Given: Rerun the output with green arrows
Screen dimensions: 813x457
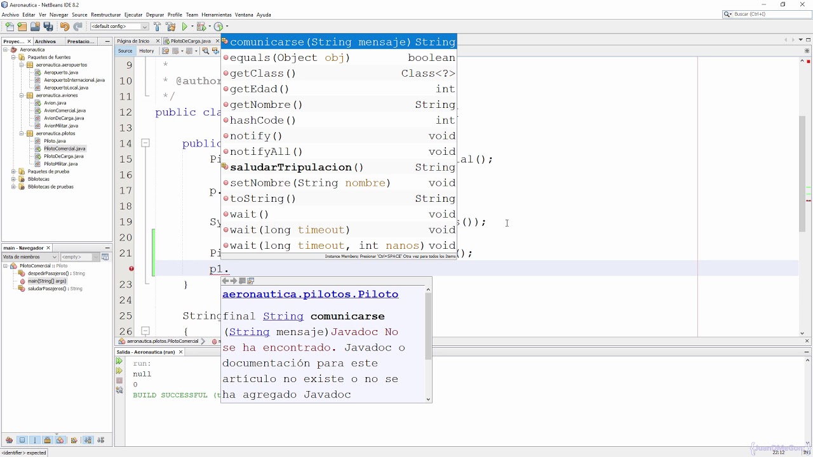Looking at the screenshot, I should tap(119, 362).
